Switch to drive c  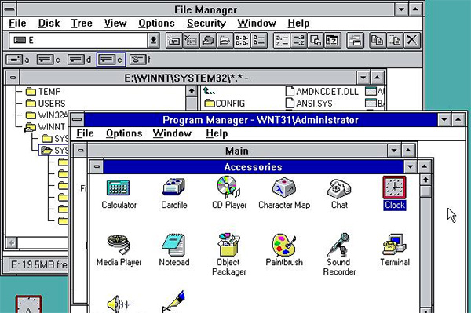coord(49,60)
